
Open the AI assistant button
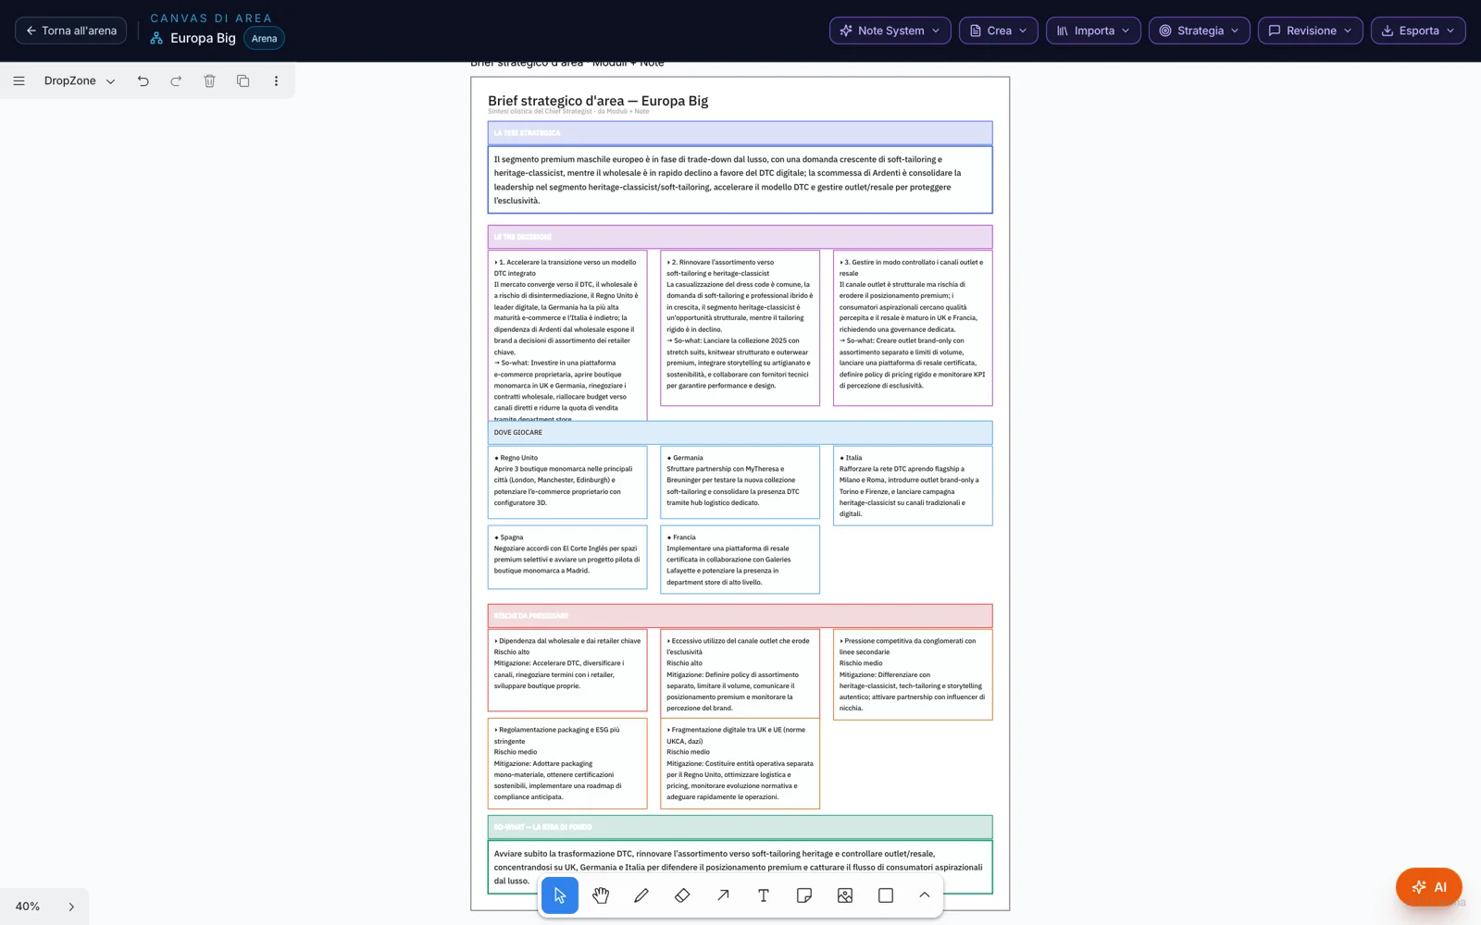click(1428, 887)
